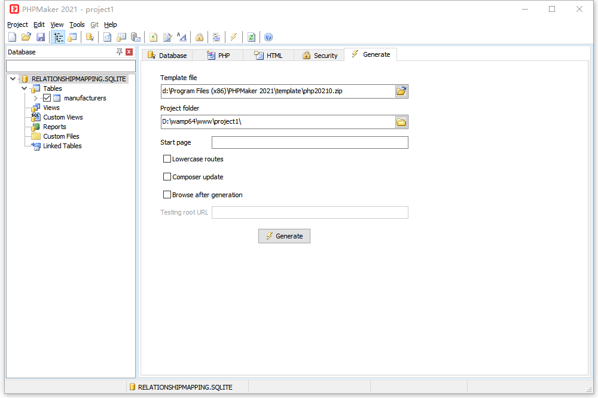598x398 pixels.
Task: Click the Save Project floppy icon
Action: pos(41,37)
